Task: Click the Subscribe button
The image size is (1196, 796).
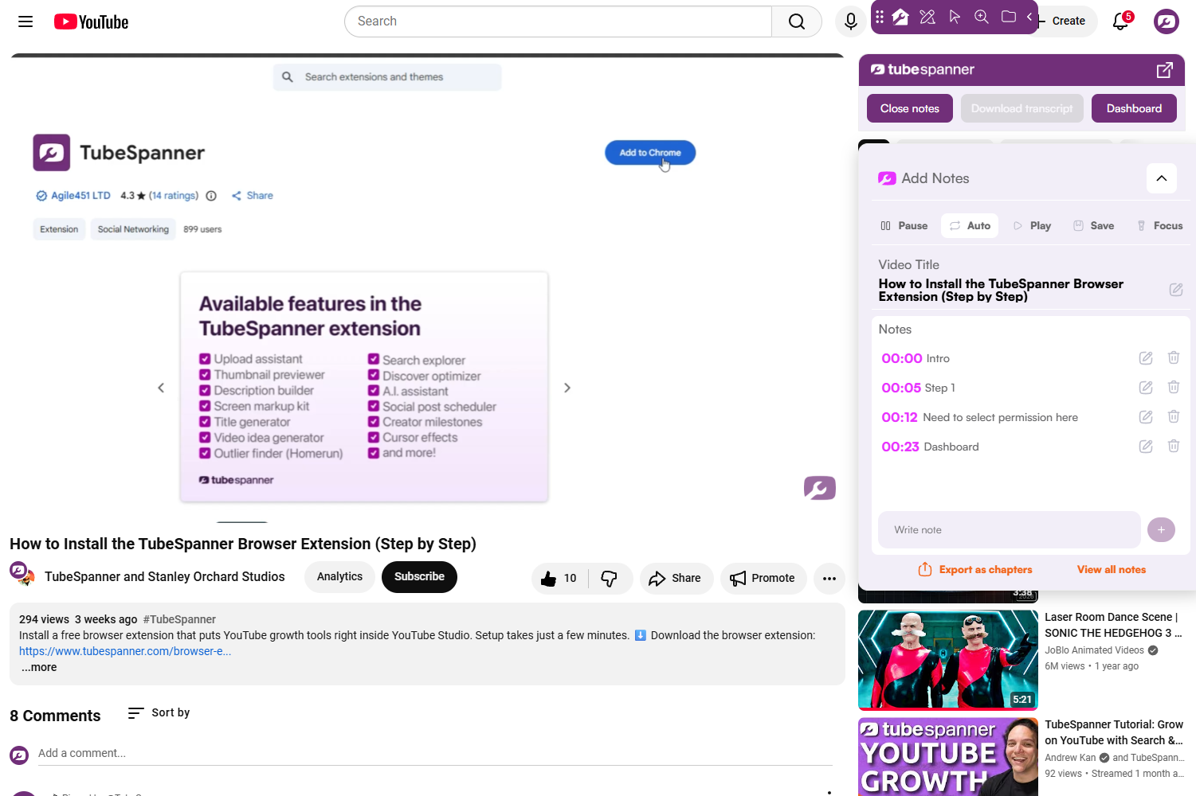Action: coord(419,577)
